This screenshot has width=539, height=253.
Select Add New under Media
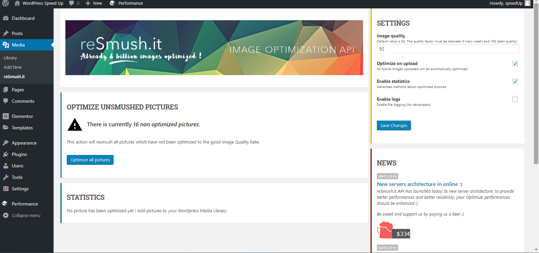pyautogui.click(x=13, y=67)
